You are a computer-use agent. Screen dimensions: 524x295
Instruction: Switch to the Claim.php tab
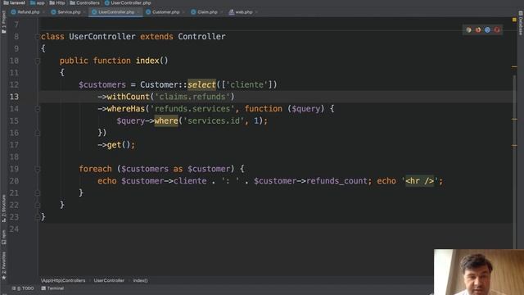click(204, 12)
